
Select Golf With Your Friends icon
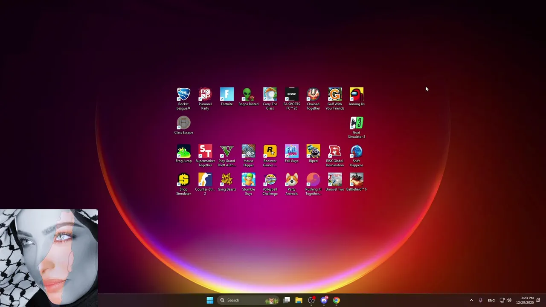pos(335,98)
